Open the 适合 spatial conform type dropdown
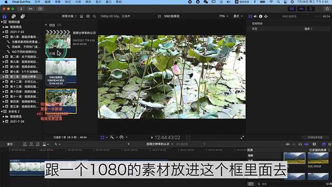Screen dimensions: 332x187 tap(308, 28)
